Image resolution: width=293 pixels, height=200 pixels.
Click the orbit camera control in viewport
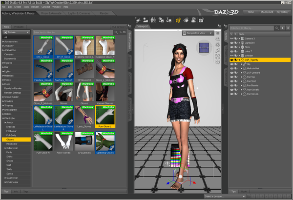(217, 39)
